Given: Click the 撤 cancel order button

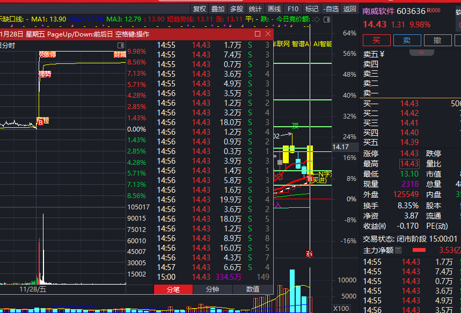Looking at the screenshot, I should [437, 40].
